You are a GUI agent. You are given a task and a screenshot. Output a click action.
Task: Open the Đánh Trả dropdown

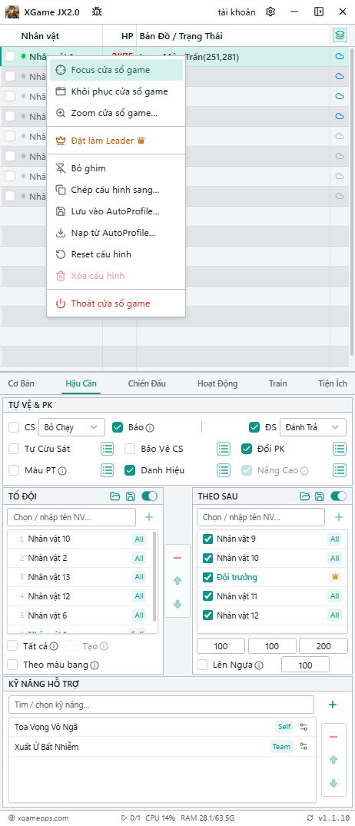[x=313, y=427]
